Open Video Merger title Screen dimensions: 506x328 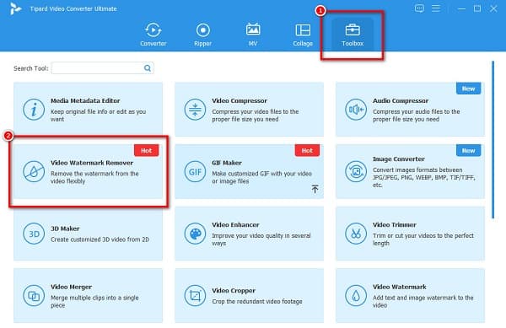72,287
